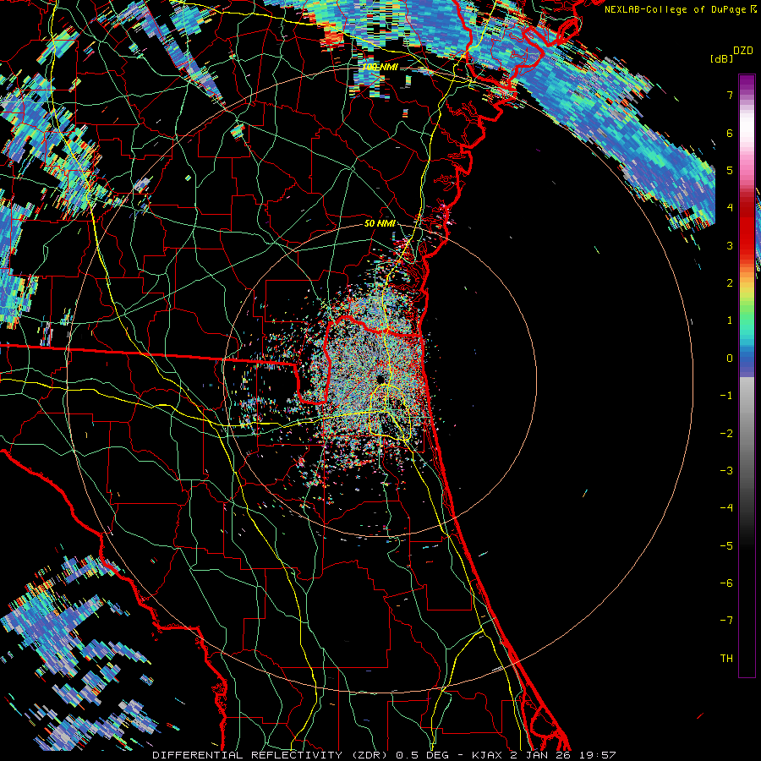The width and height of the screenshot is (761, 761).
Task: Click the DZD product label
Action: click(743, 51)
